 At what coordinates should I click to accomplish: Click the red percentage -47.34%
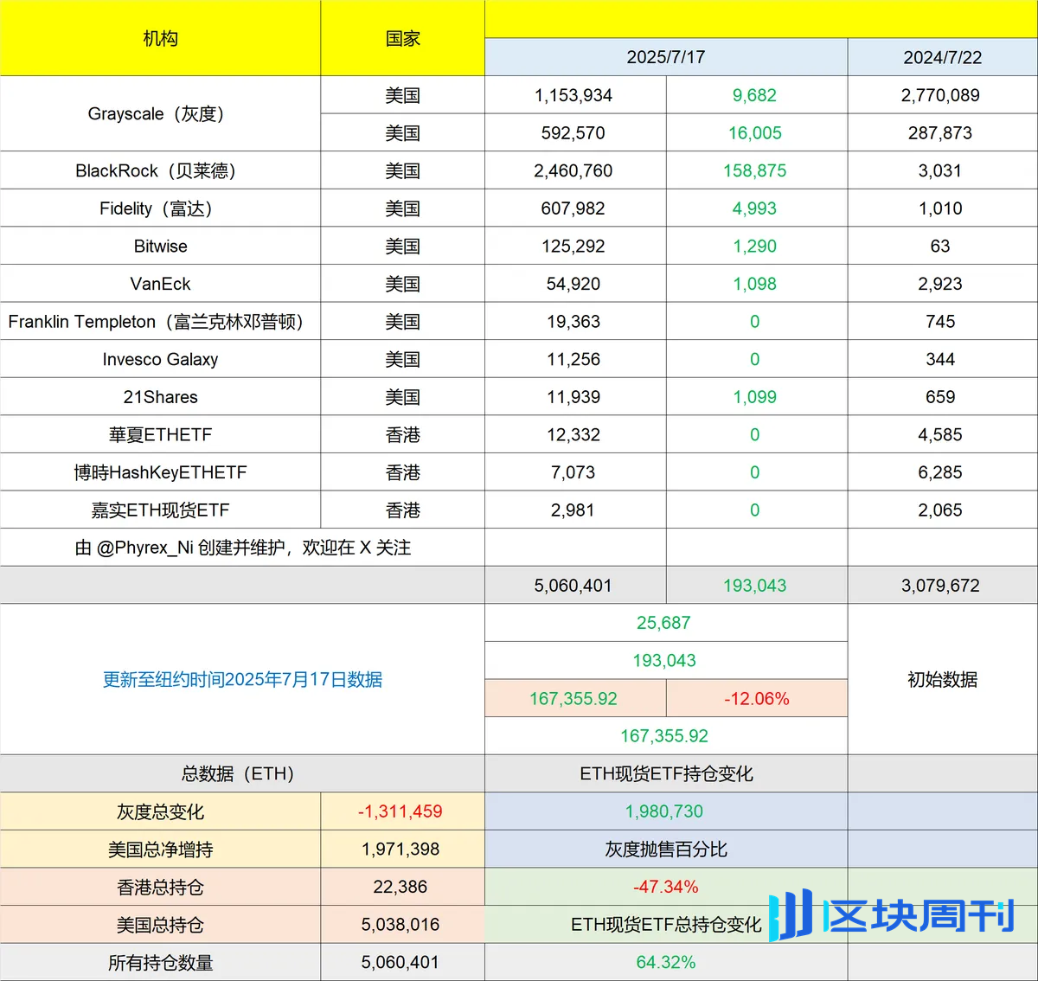tap(666, 887)
